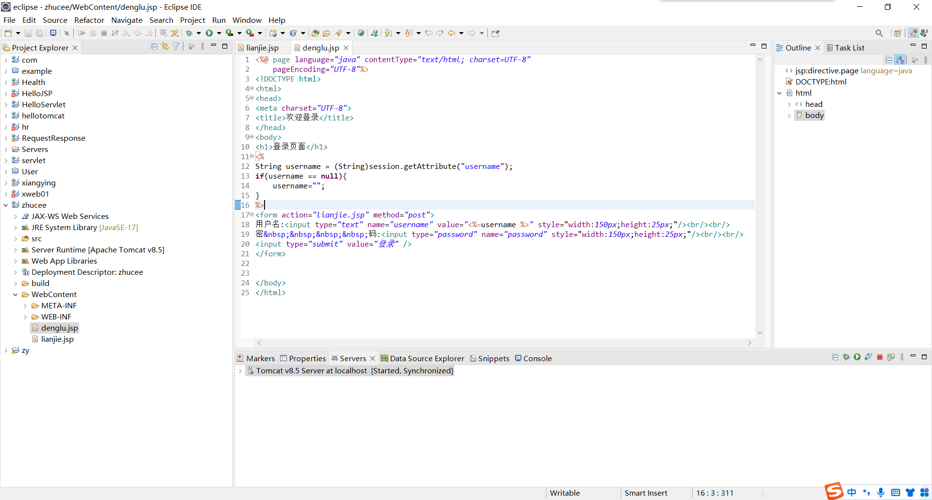Collapse the WebContent folder

(16, 295)
